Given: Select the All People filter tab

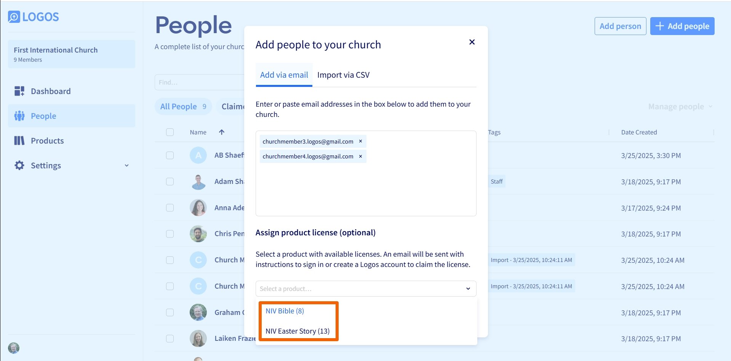Looking at the screenshot, I should [183, 107].
